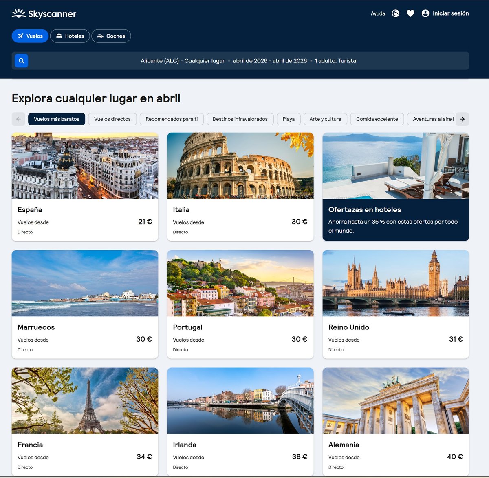Image resolution: width=489 pixels, height=478 pixels.
Task: Click the Iniciar sesión account link
Action: click(445, 13)
